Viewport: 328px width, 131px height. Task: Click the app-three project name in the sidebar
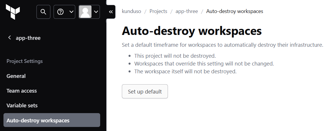pos(28,38)
